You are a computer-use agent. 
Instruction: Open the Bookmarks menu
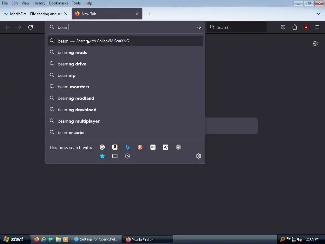[58, 3]
